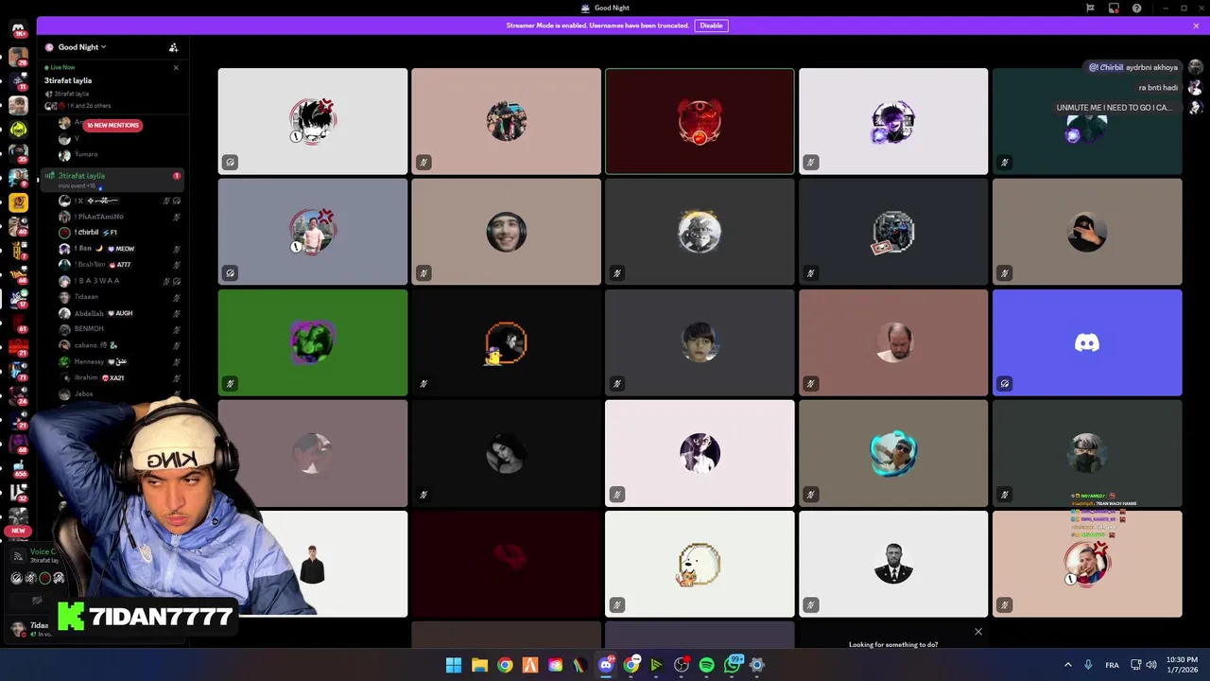1210x681 pixels.
Task: Open the Discord blurple default-avatar video tile
Action: (1087, 342)
